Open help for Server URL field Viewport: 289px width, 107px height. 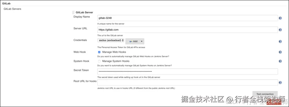coord(280,30)
